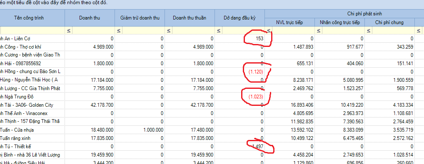The height and width of the screenshot is (164, 424).
Task: Click the Chi phí chung value 343.259
Action: pos(405,47)
